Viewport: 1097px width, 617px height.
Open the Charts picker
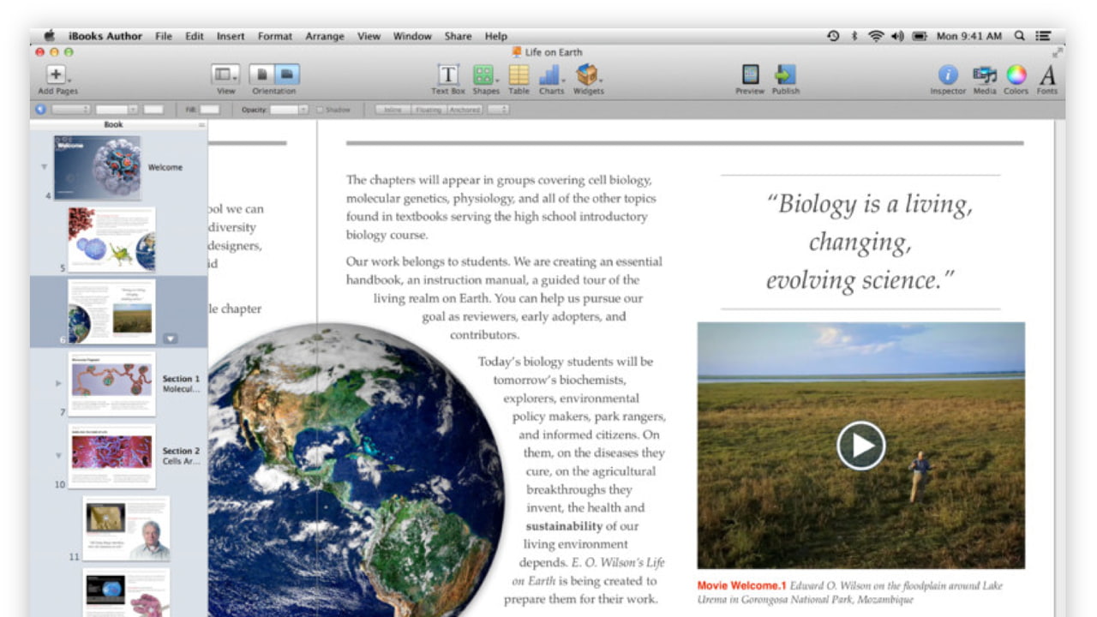550,75
